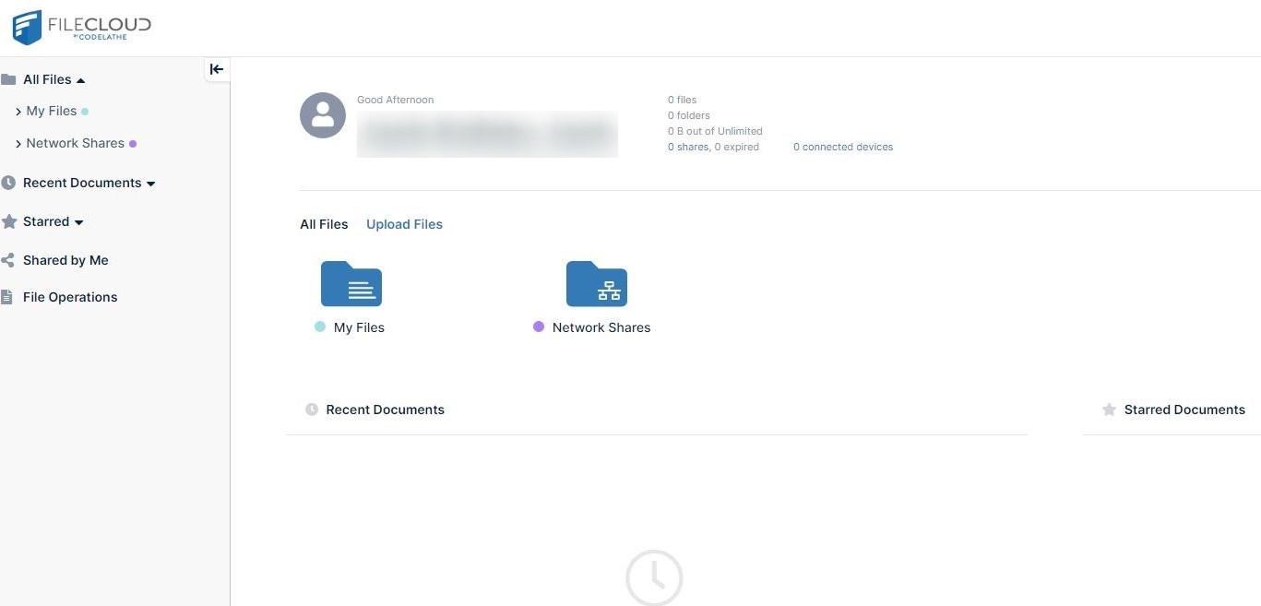This screenshot has height=606, width=1261.
Task: Click the FileCloud logo
Action: pos(81,27)
